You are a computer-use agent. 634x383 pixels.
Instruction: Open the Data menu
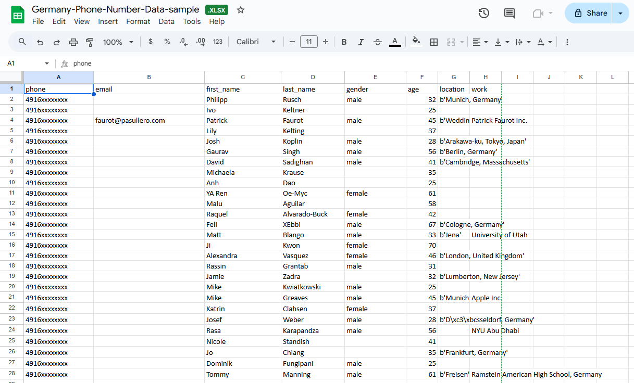167,21
